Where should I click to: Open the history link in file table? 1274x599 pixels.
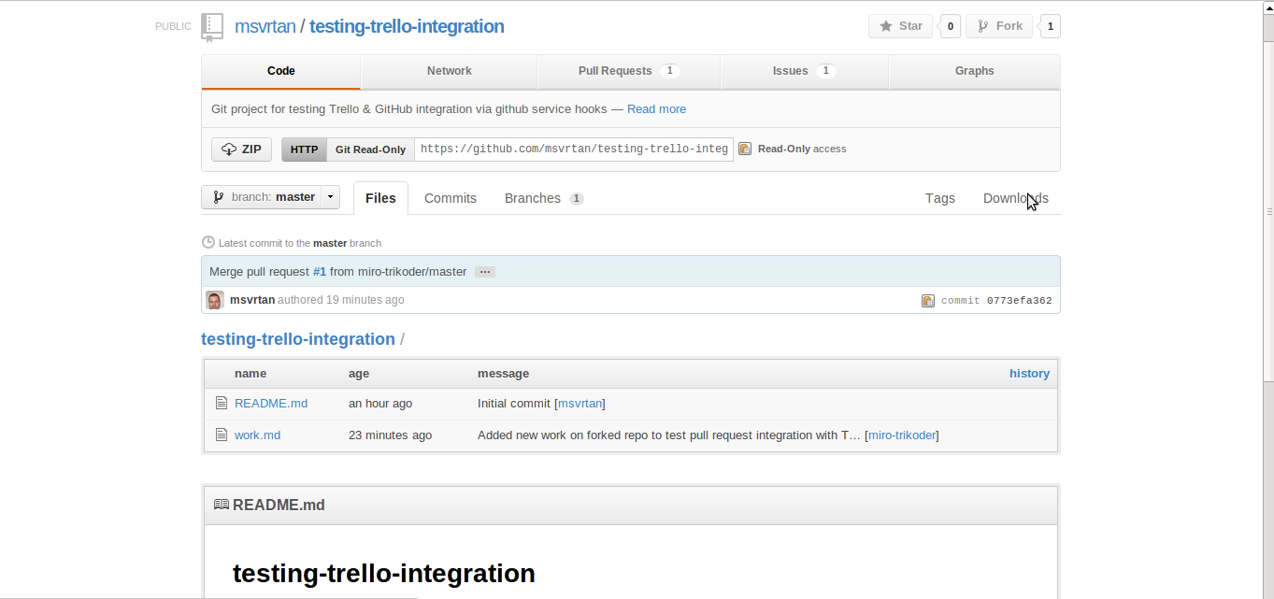click(1029, 374)
